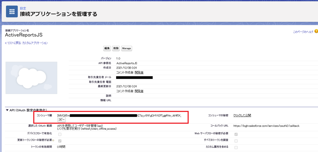Image resolution: width=318 pixels, height=152 pixels.
Task: Go back via リストに戻る: カスタムアプリケーション link
Action: coord(26,43)
